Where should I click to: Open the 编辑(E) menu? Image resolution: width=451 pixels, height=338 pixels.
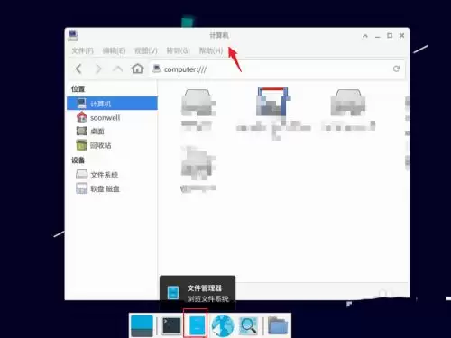coord(114,50)
